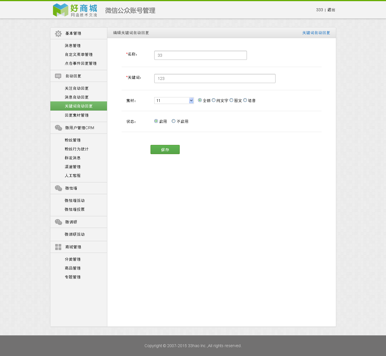The image size is (386, 356).
Task: Open 点击事件回复管理 menu item
Action: (x=81, y=64)
